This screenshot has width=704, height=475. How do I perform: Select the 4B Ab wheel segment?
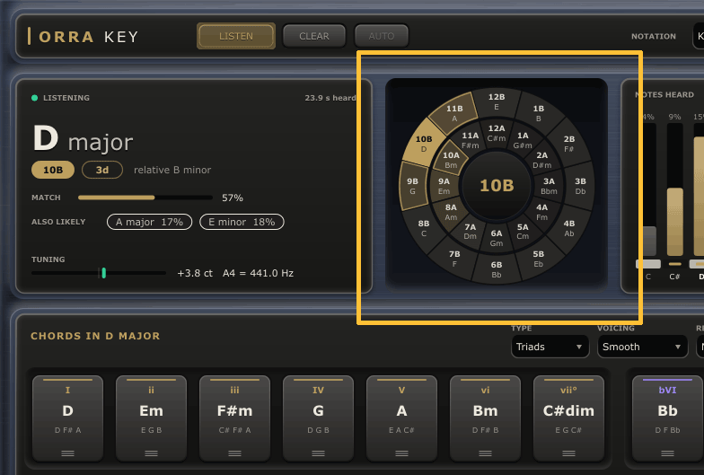pos(569,228)
